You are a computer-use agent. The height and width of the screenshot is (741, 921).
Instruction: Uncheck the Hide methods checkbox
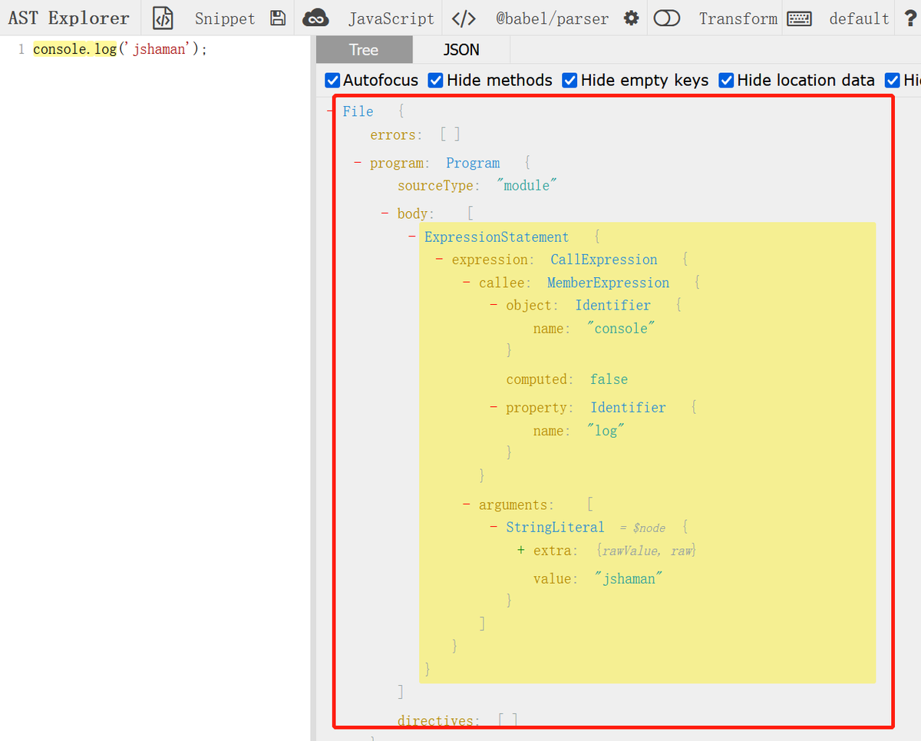tap(435, 80)
